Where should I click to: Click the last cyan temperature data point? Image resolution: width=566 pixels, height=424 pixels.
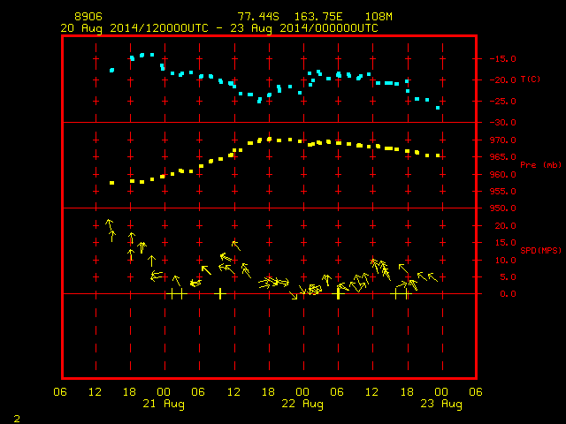click(x=438, y=108)
